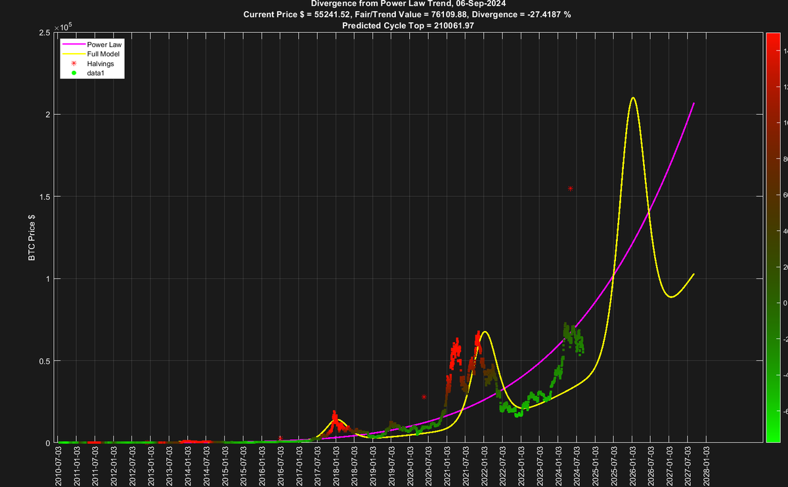The image size is (788, 487).
Task: Click the y-axis tick labeled 0.5
Action: click(45, 360)
